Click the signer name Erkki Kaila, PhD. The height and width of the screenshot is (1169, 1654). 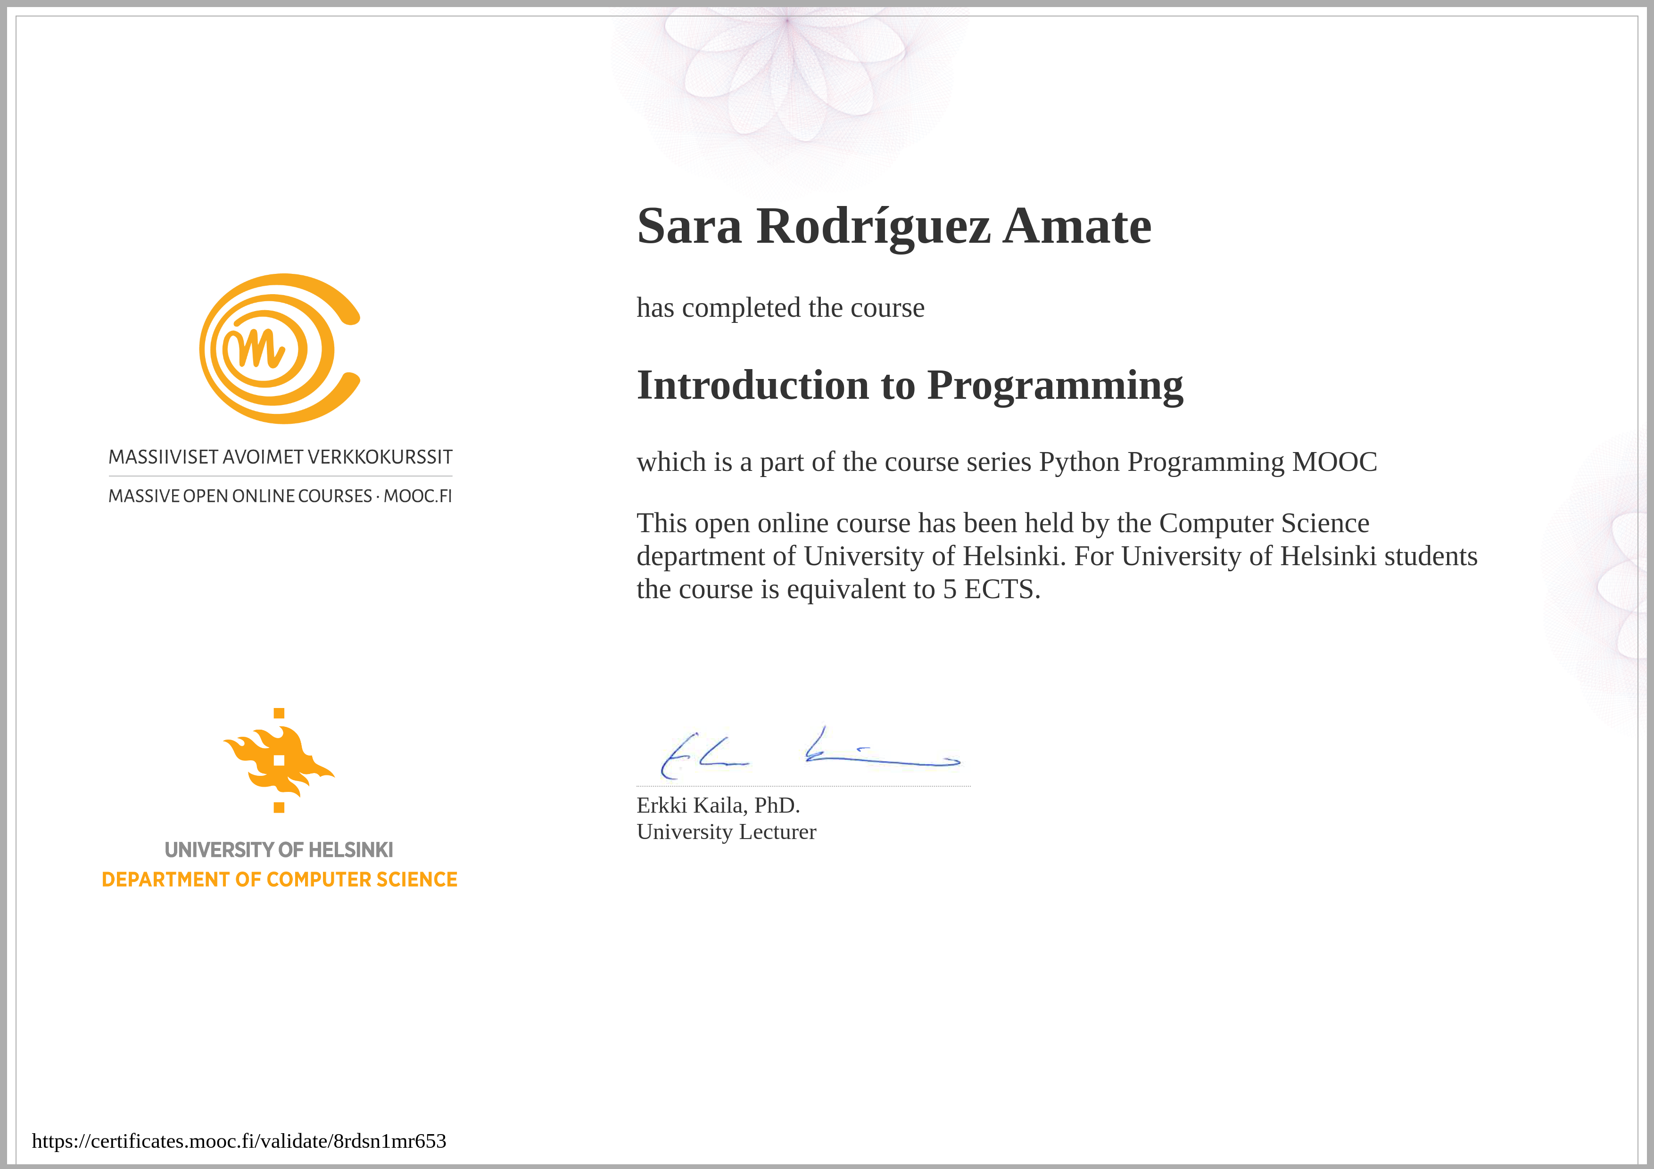pyautogui.click(x=718, y=805)
